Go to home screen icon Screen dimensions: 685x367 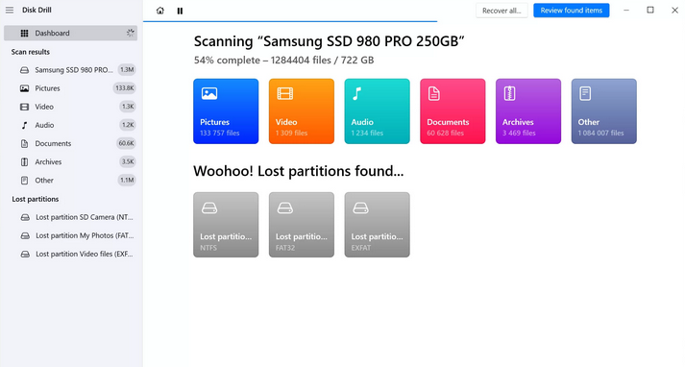(x=160, y=11)
